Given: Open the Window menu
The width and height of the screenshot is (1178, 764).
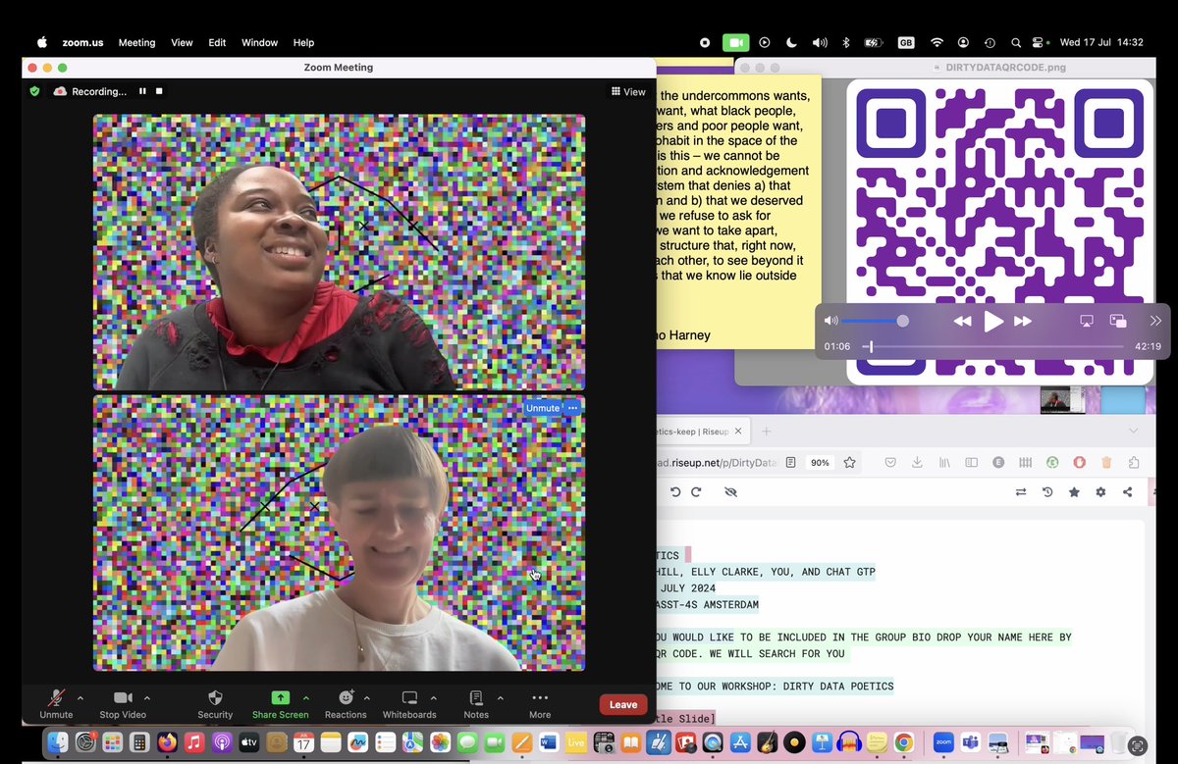Looking at the screenshot, I should [260, 42].
